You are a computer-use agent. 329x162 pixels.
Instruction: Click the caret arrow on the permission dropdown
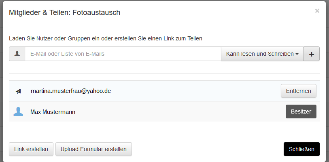(x=297, y=54)
